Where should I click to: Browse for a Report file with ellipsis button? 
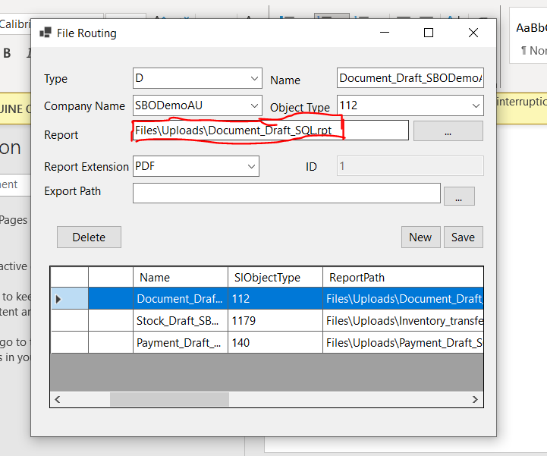coord(448,131)
